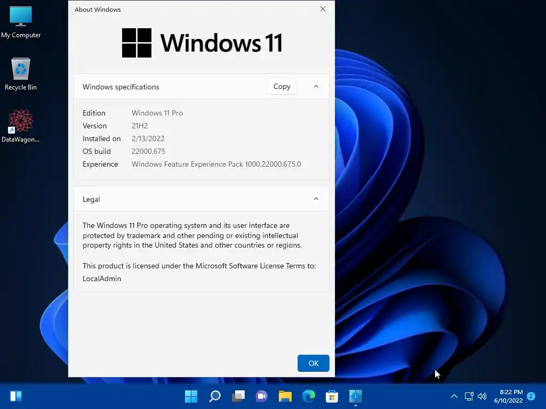Confirm with the OK button

[x=314, y=363]
